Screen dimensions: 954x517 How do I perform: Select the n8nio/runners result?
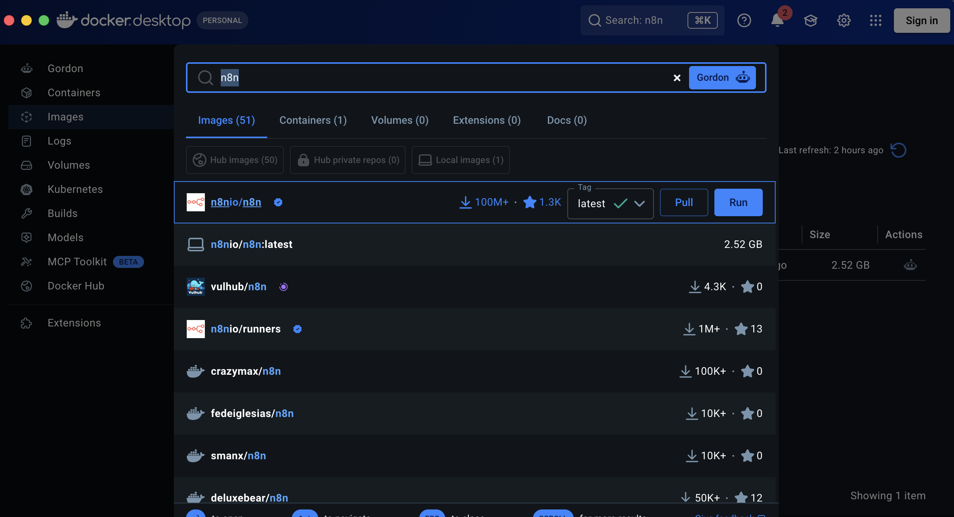point(475,329)
